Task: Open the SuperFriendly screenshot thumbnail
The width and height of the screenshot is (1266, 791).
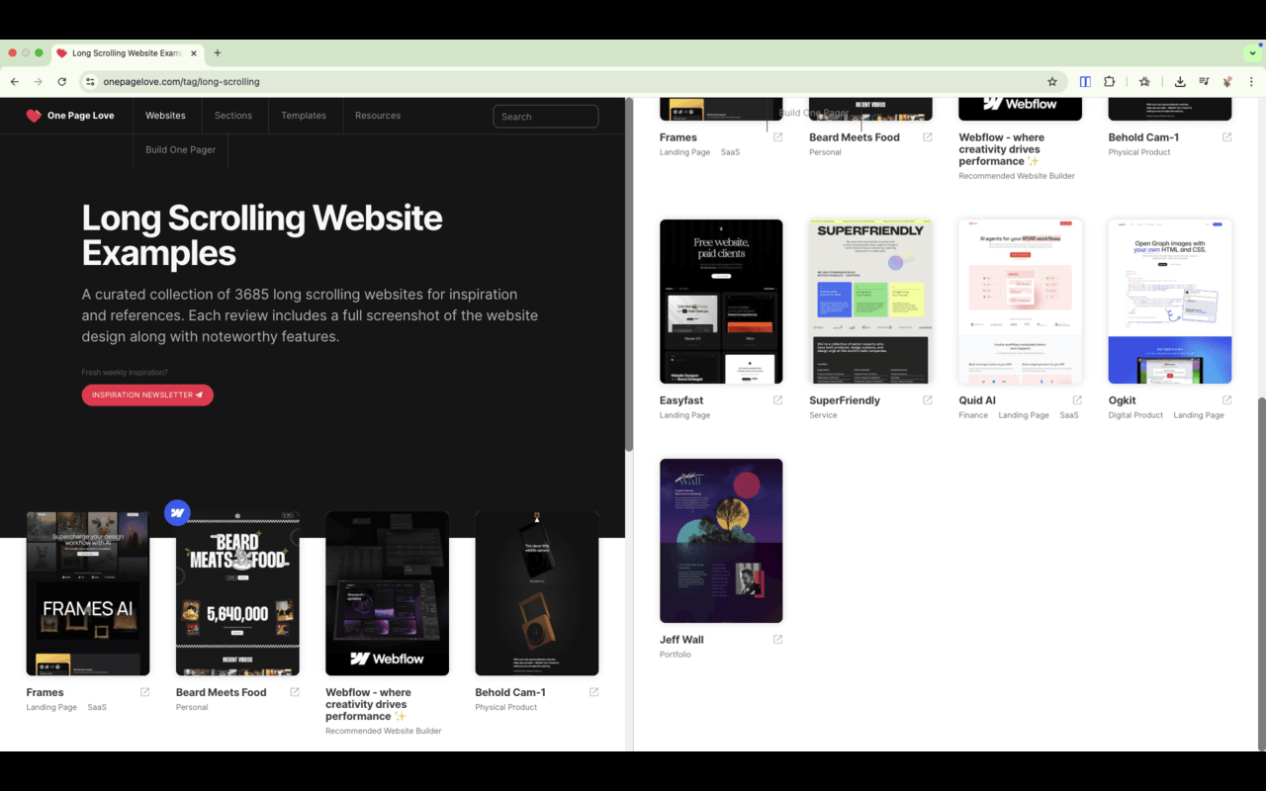Action: pos(870,302)
